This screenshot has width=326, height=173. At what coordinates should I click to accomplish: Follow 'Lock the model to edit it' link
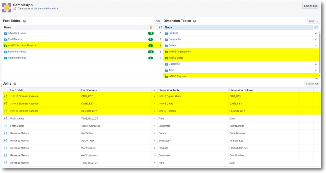tap(45, 9)
